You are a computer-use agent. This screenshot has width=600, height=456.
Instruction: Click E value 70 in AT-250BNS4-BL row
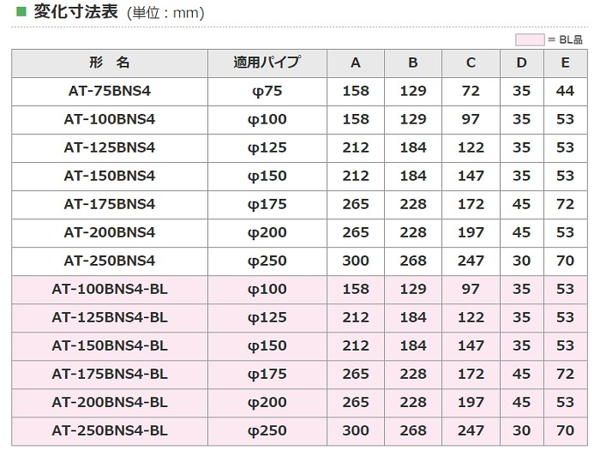[x=566, y=431]
